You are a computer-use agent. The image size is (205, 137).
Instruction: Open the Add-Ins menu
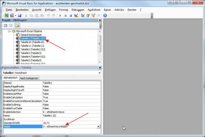click(119, 10)
